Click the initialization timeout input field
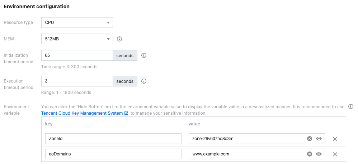The image size is (358, 164). coord(77,56)
